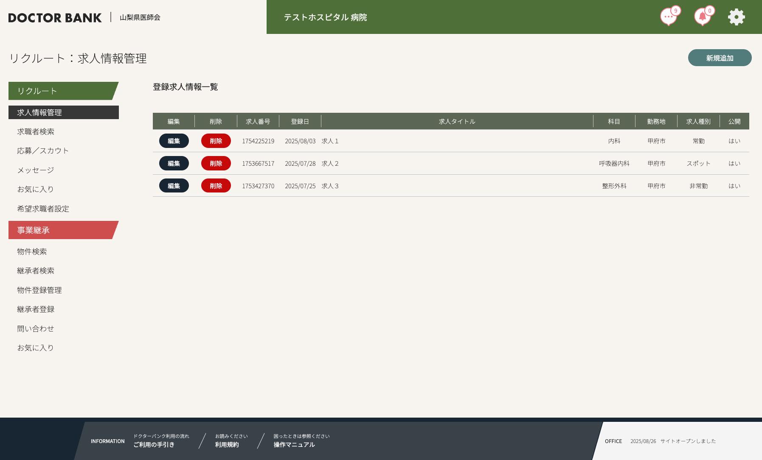762x460 pixels.
Task: Go to メッセージ in the sidebar
Action: pos(36,170)
